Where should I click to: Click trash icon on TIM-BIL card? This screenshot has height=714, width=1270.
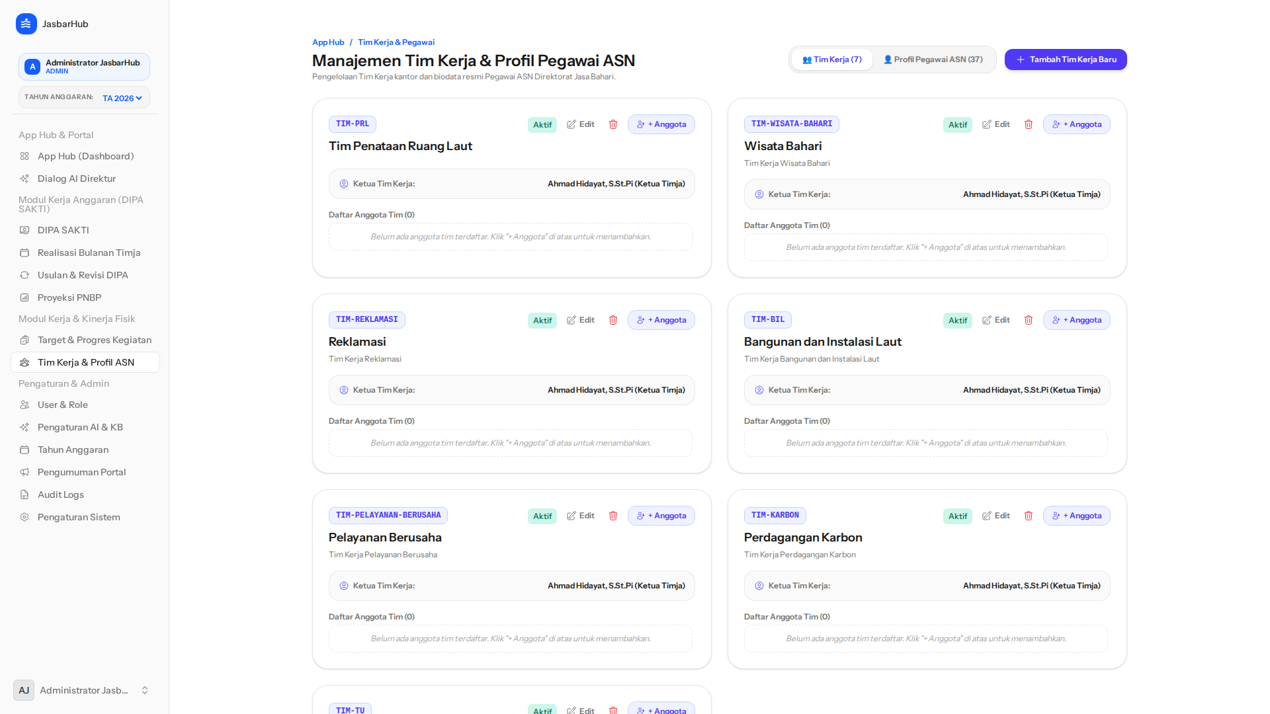click(1029, 320)
